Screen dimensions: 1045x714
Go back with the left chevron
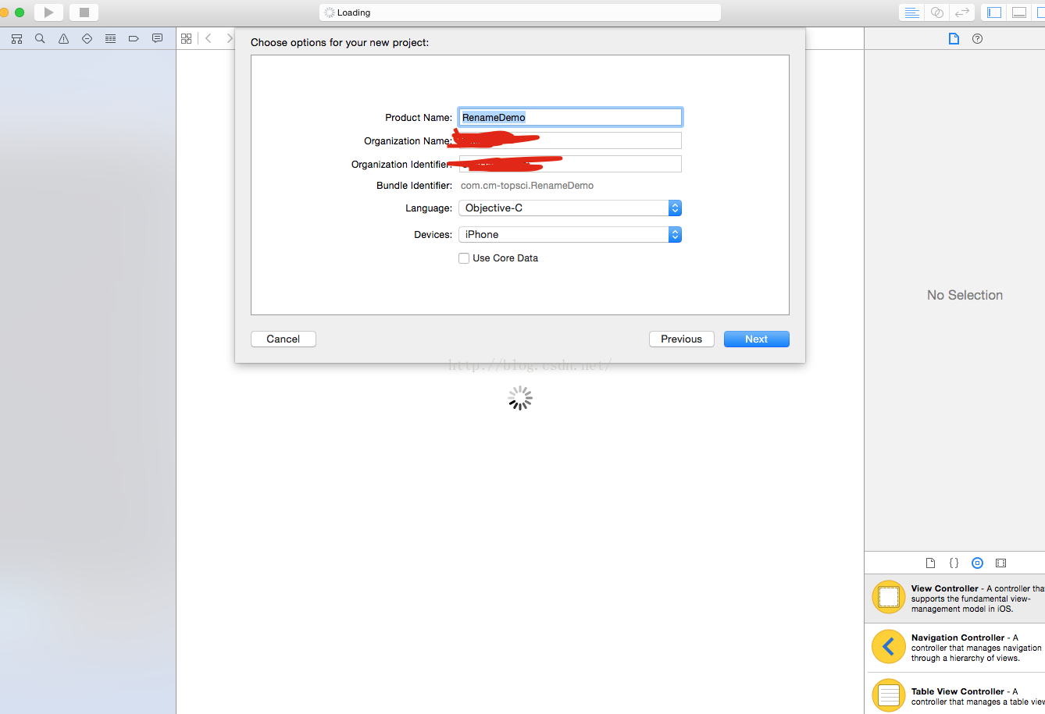[209, 38]
